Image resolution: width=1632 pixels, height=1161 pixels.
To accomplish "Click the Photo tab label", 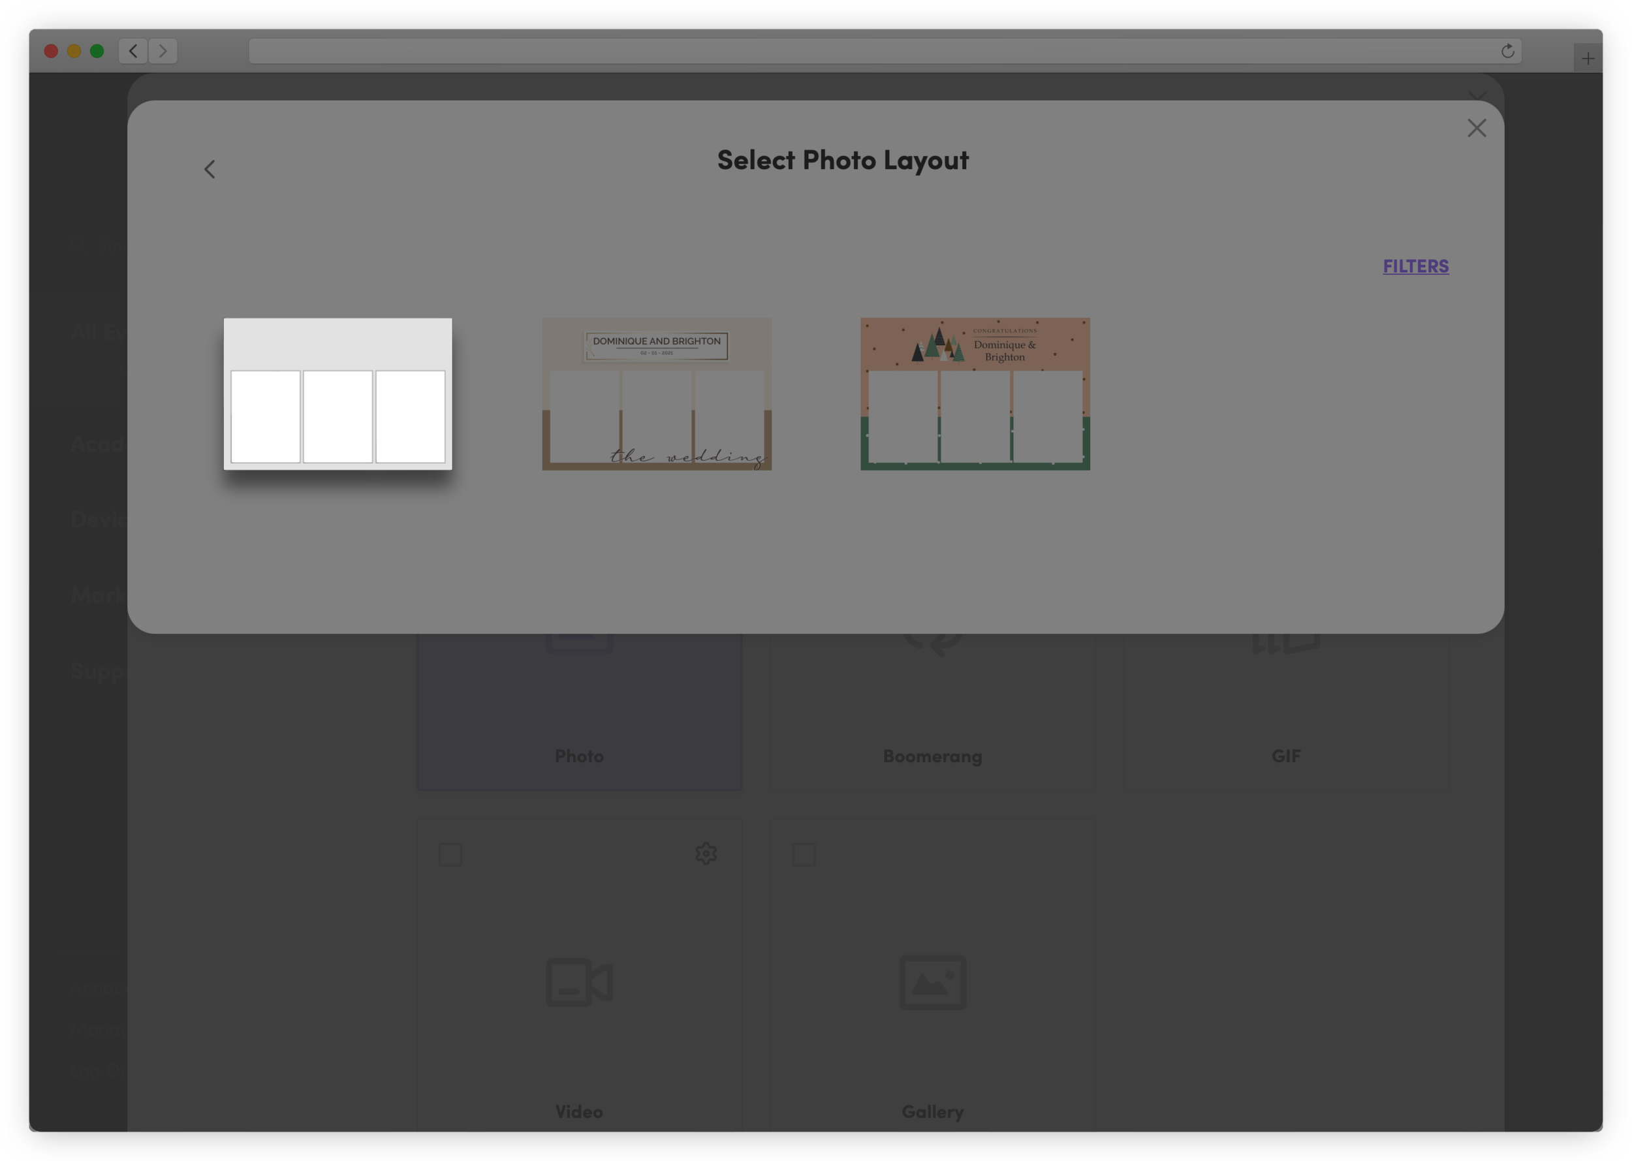I will [x=579, y=755].
